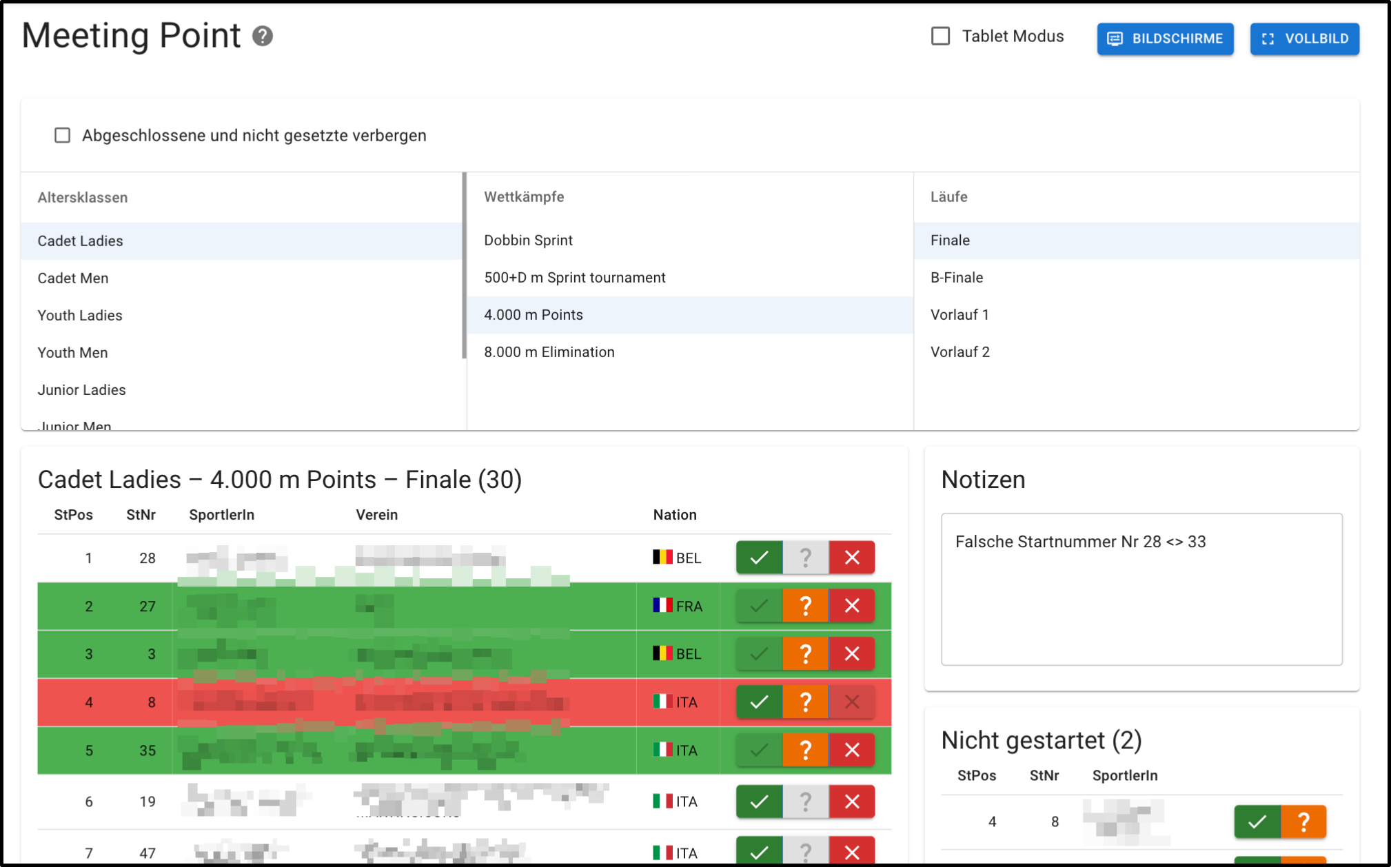Select Cadet Ladies age class
The height and width of the screenshot is (867, 1391).
click(243, 241)
